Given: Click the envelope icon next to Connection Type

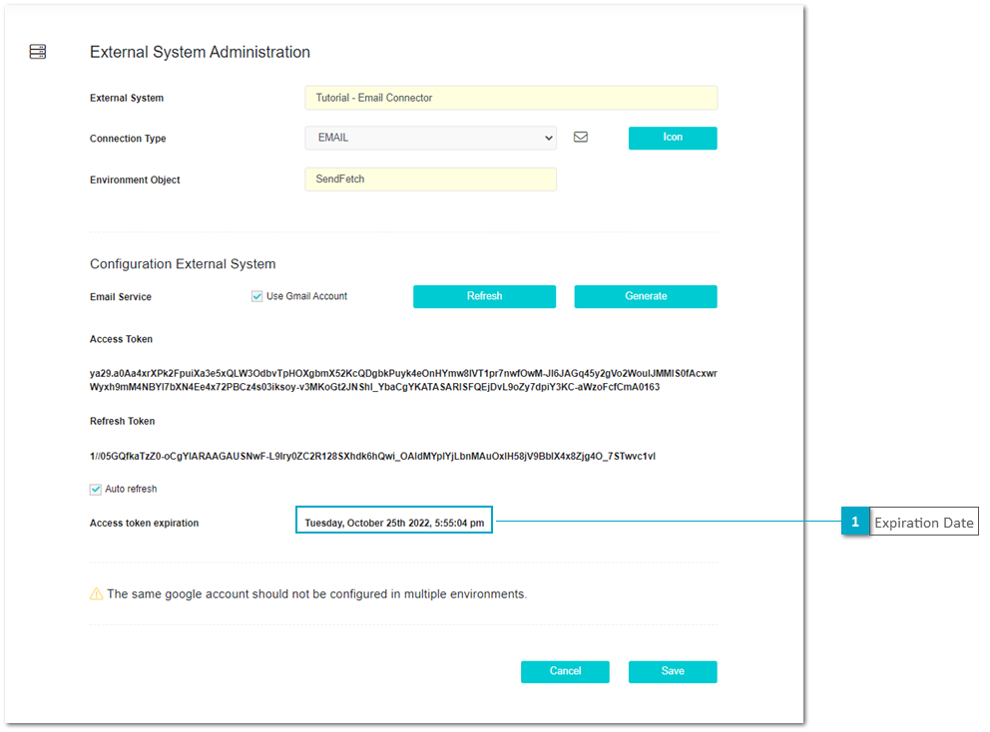Looking at the screenshot, I should [581, 137].
